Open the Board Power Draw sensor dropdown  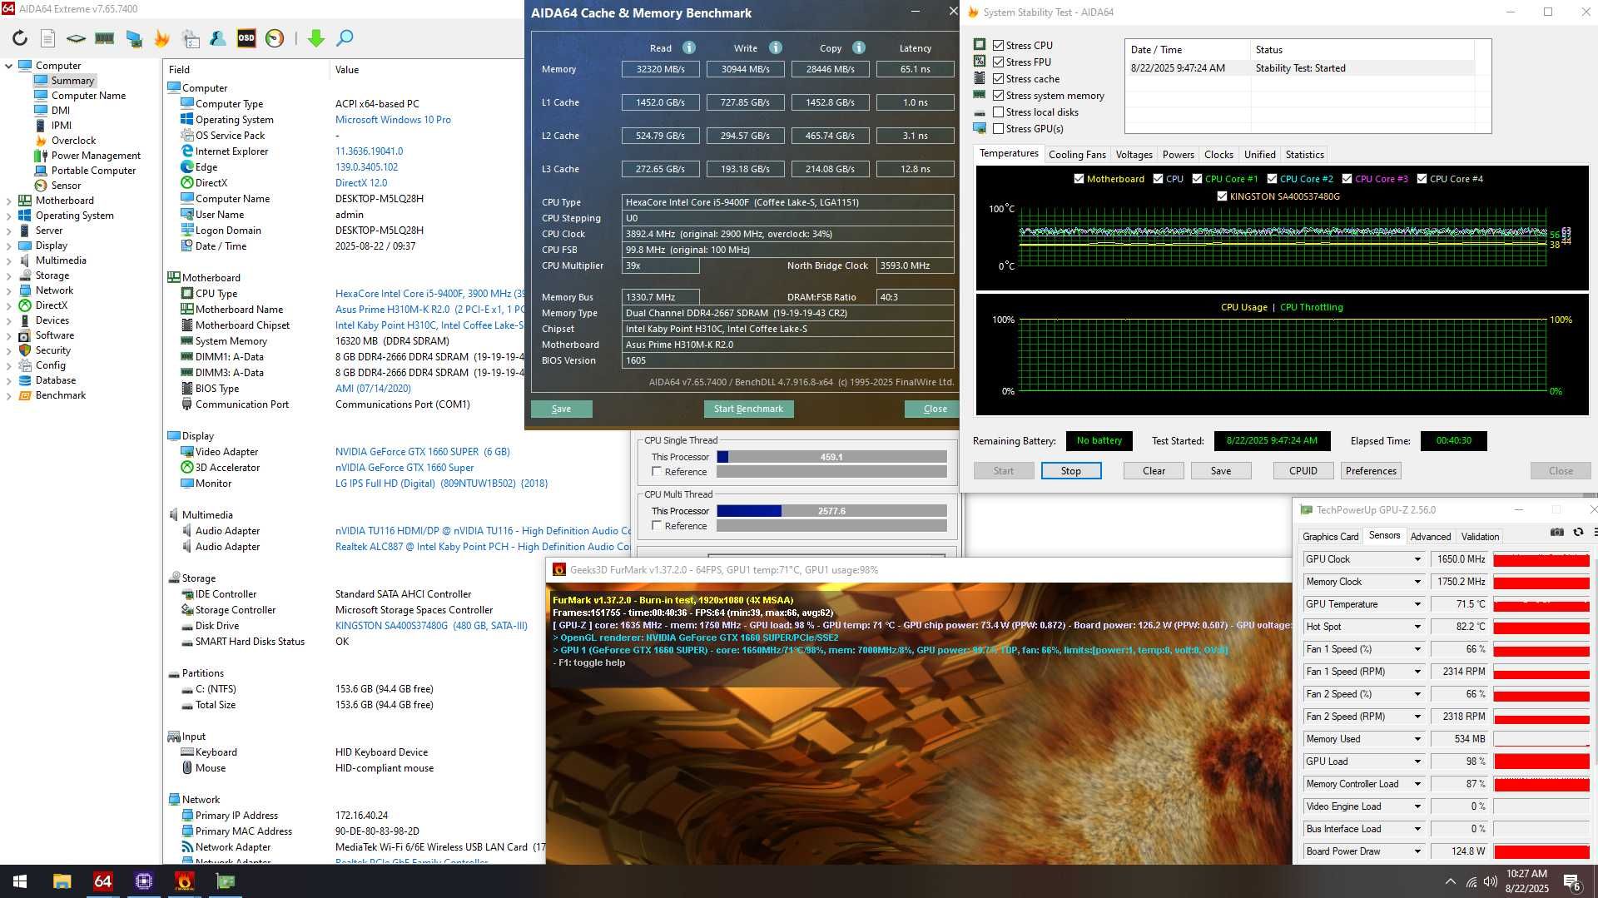[1417, 851]
